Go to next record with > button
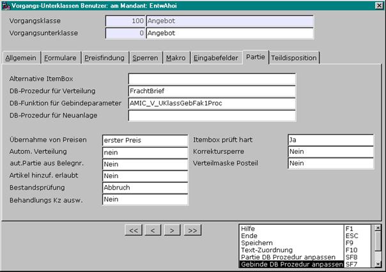 (172, 230)
